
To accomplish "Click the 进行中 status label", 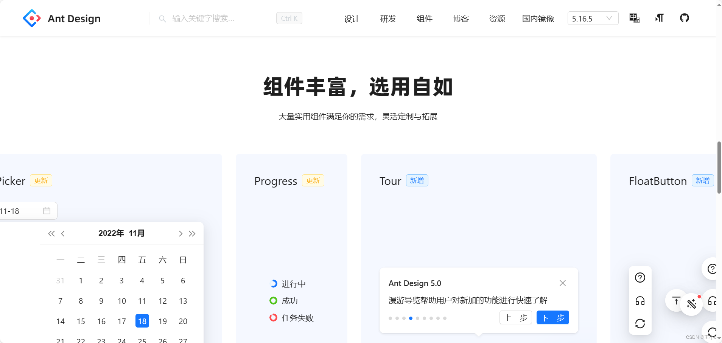I will point(294,284).
